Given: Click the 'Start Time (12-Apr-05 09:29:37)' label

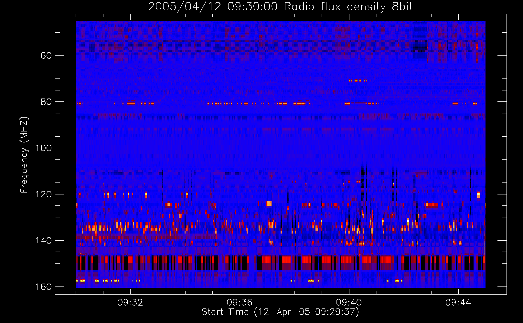Looking at the screenshot, I should click(280, 312).
